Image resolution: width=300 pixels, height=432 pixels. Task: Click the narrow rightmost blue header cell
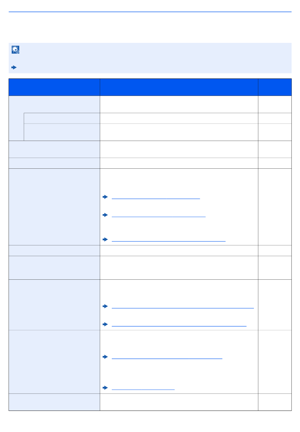(x=275, y=87)
